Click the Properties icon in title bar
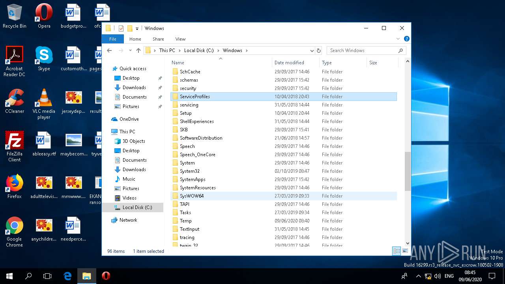The height and width of the screenshot is (284, 505). coord(121,28)
